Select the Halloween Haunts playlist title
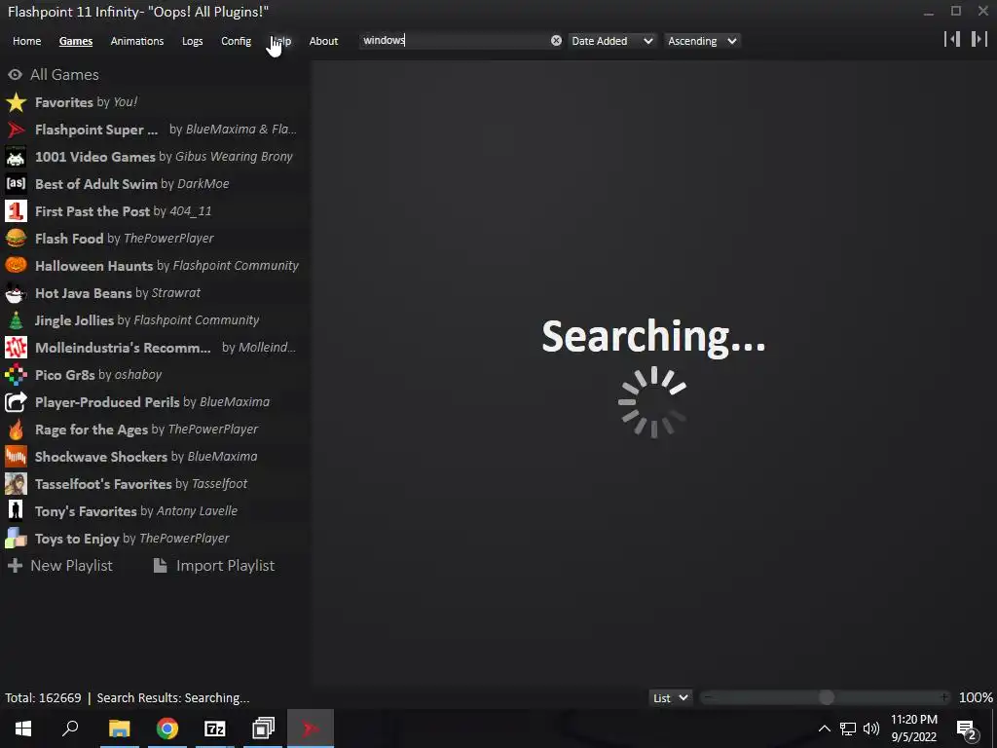997x748 pixels. coord(94,266)
